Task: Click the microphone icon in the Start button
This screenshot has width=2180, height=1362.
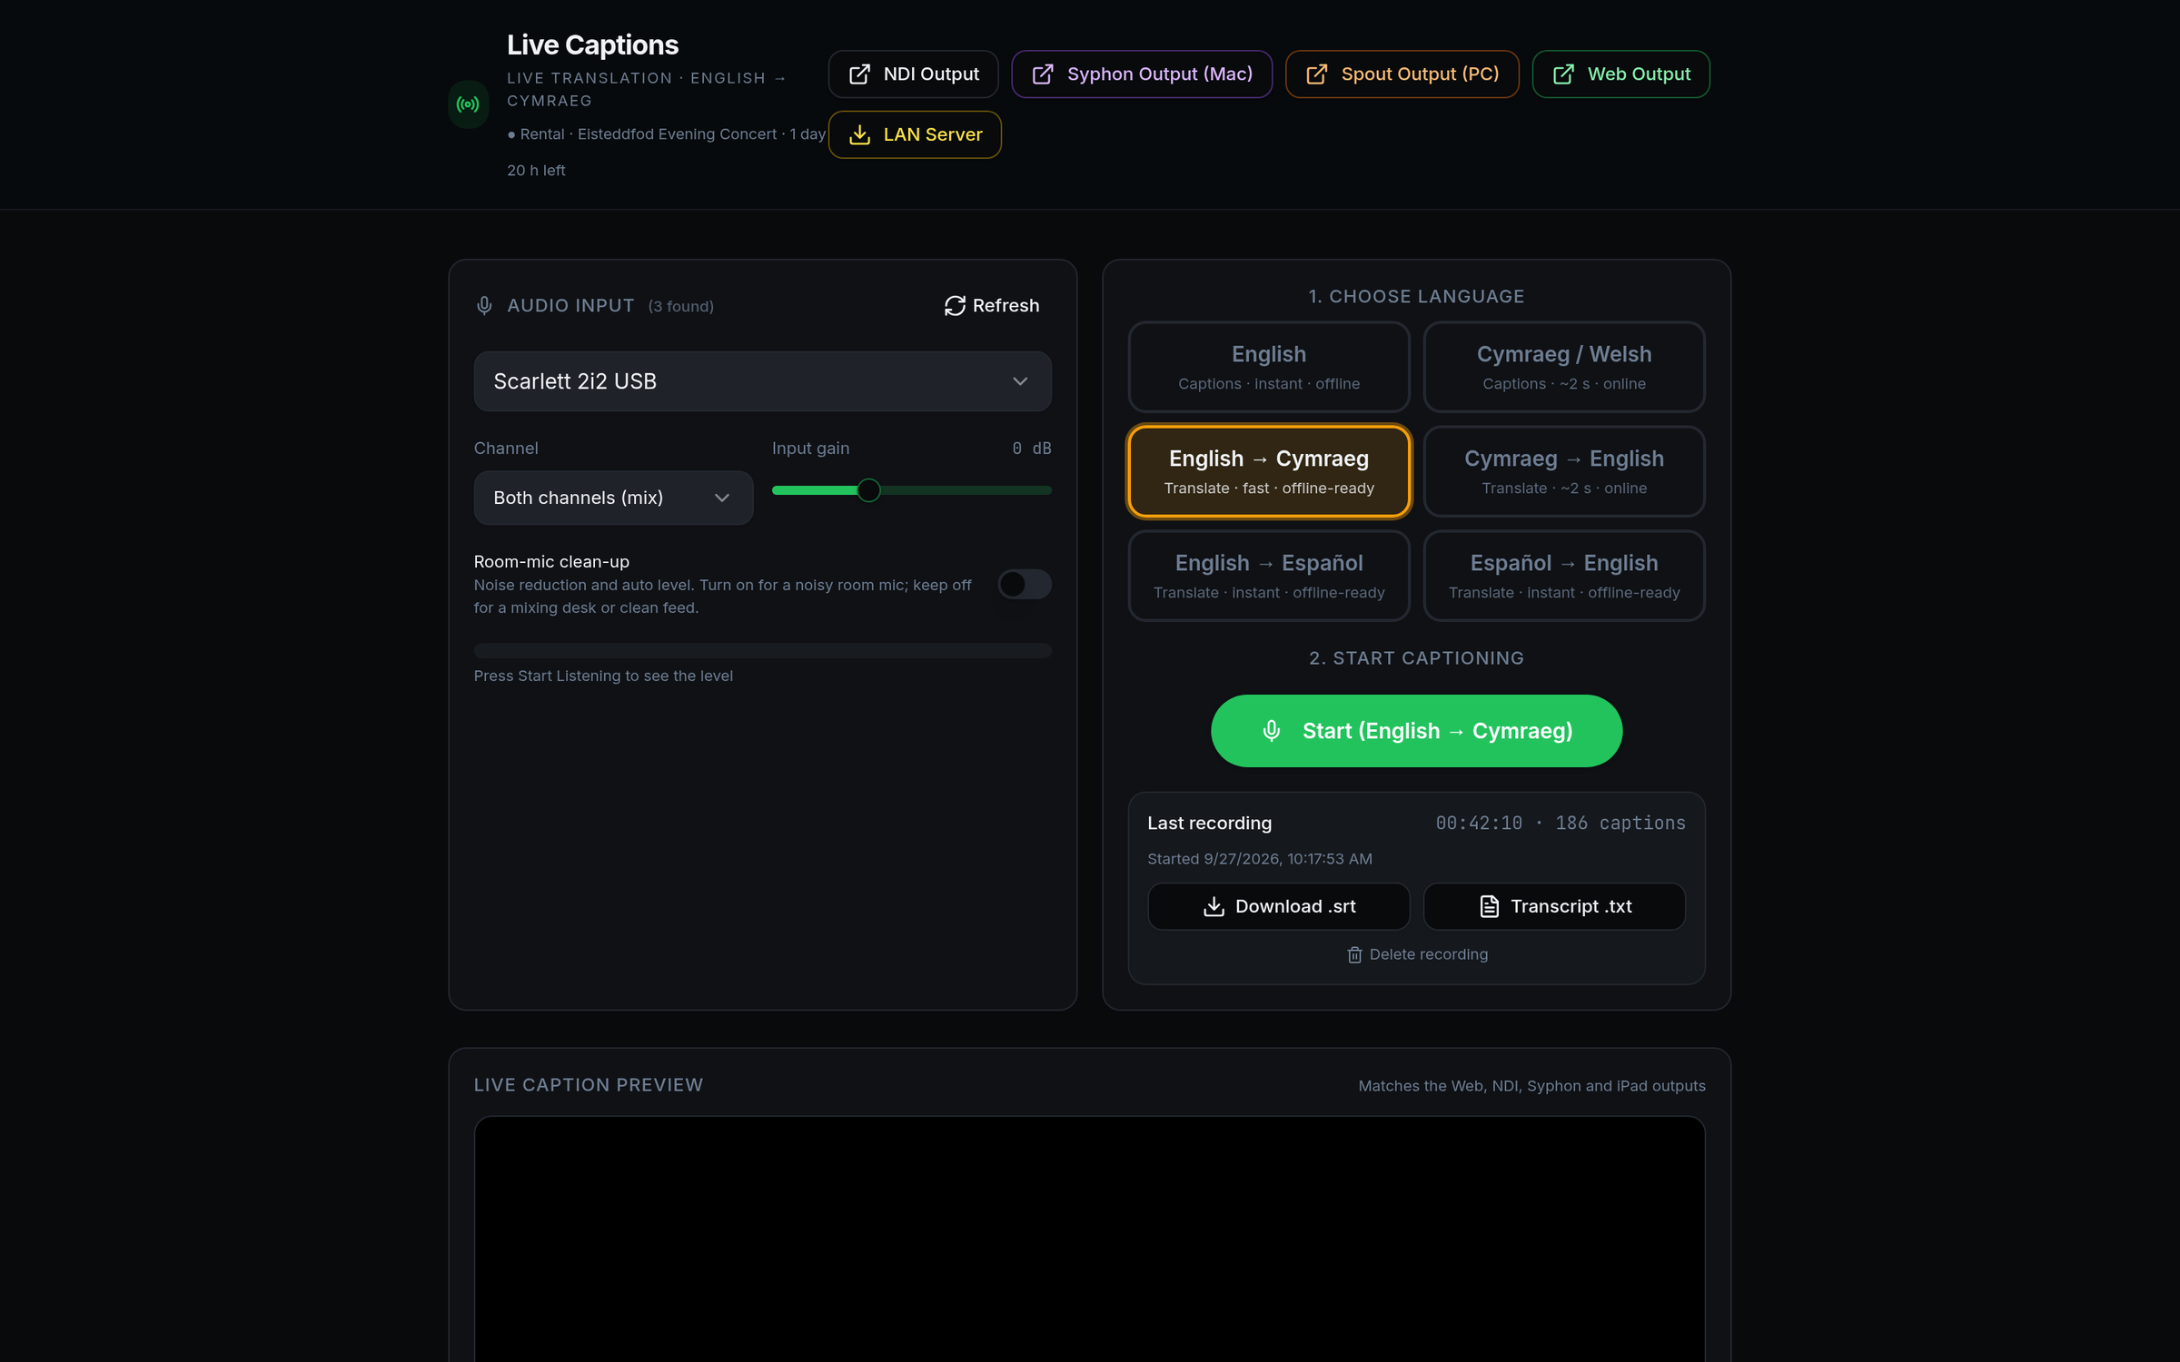Action: point(1272,731)
